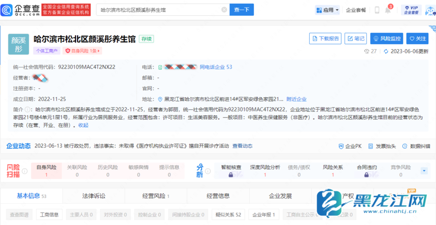Click the 下载报告 button

click(x=325, y=39)
